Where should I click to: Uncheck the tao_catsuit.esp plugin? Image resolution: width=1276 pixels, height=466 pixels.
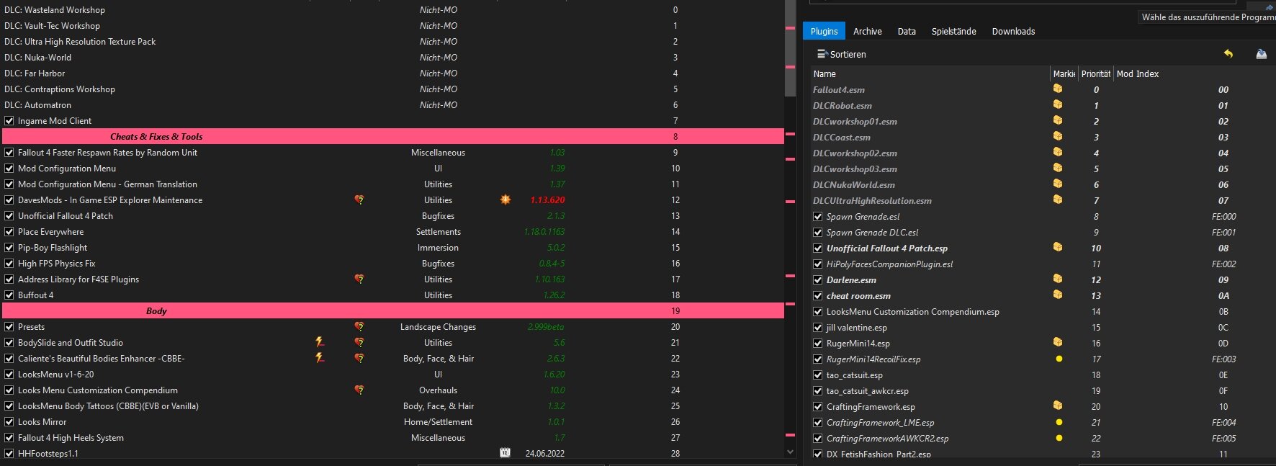coord(818,375)
